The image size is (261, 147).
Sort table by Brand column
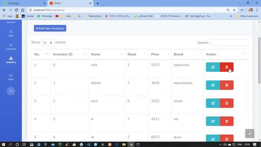(x=187, y=54)
